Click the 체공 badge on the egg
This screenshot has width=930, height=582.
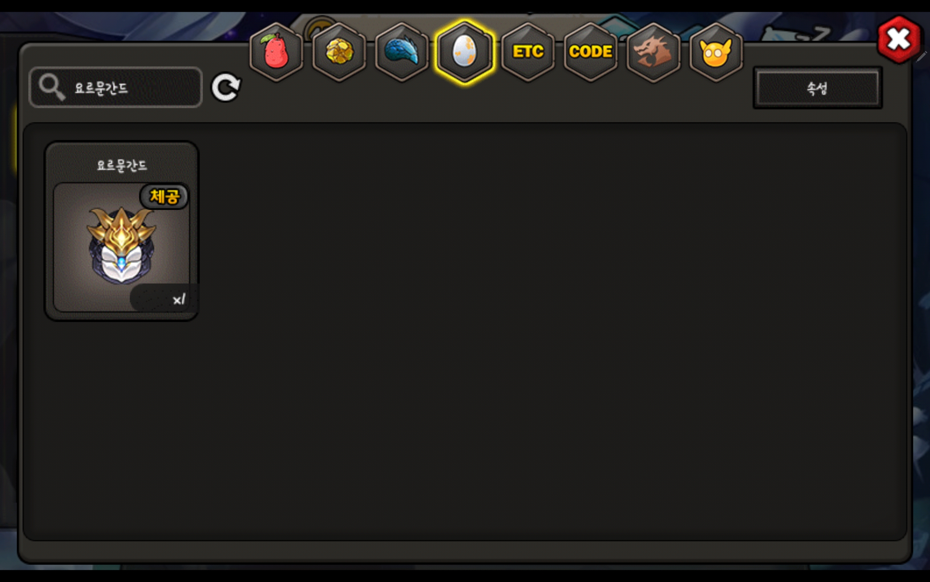pos(164,196)
